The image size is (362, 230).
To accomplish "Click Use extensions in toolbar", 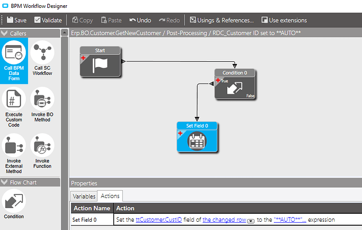I will [x=284, y=20].
